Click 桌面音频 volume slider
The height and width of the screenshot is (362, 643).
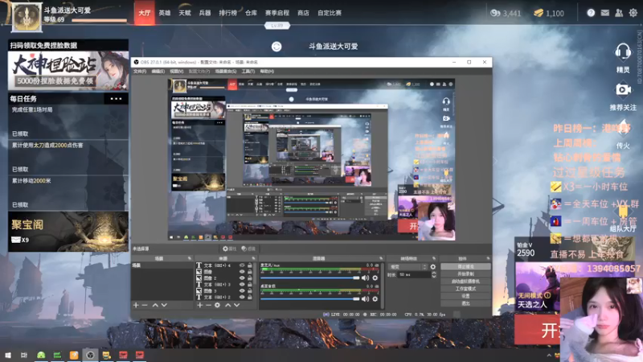(x=309, y=298)
